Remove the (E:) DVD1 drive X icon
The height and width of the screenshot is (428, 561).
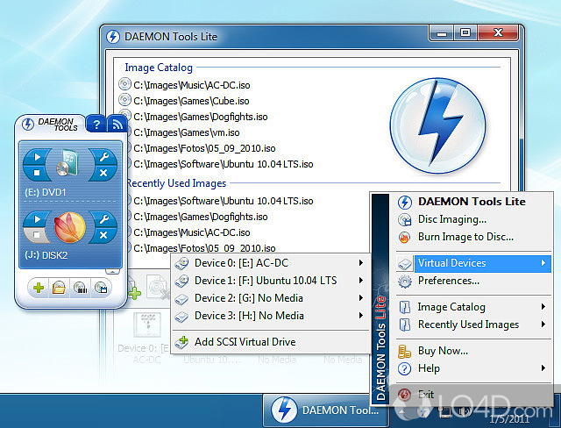[103, 173]
